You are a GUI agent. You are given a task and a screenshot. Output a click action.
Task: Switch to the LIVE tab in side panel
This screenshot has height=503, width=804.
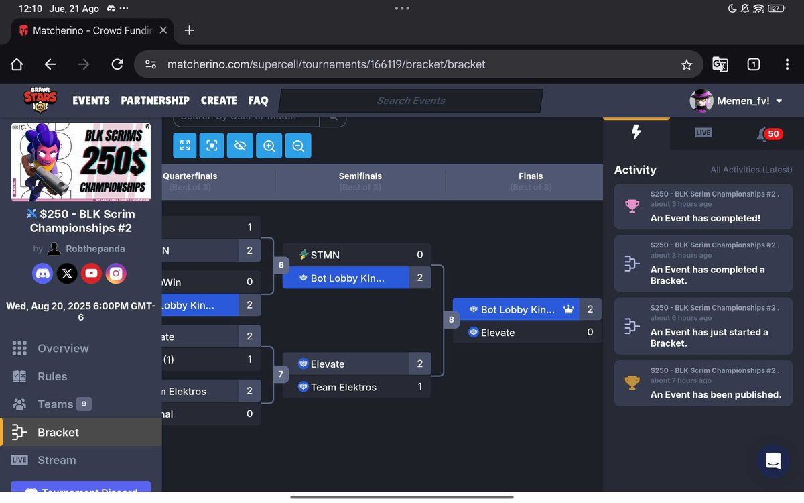click(x=703, y=133)
